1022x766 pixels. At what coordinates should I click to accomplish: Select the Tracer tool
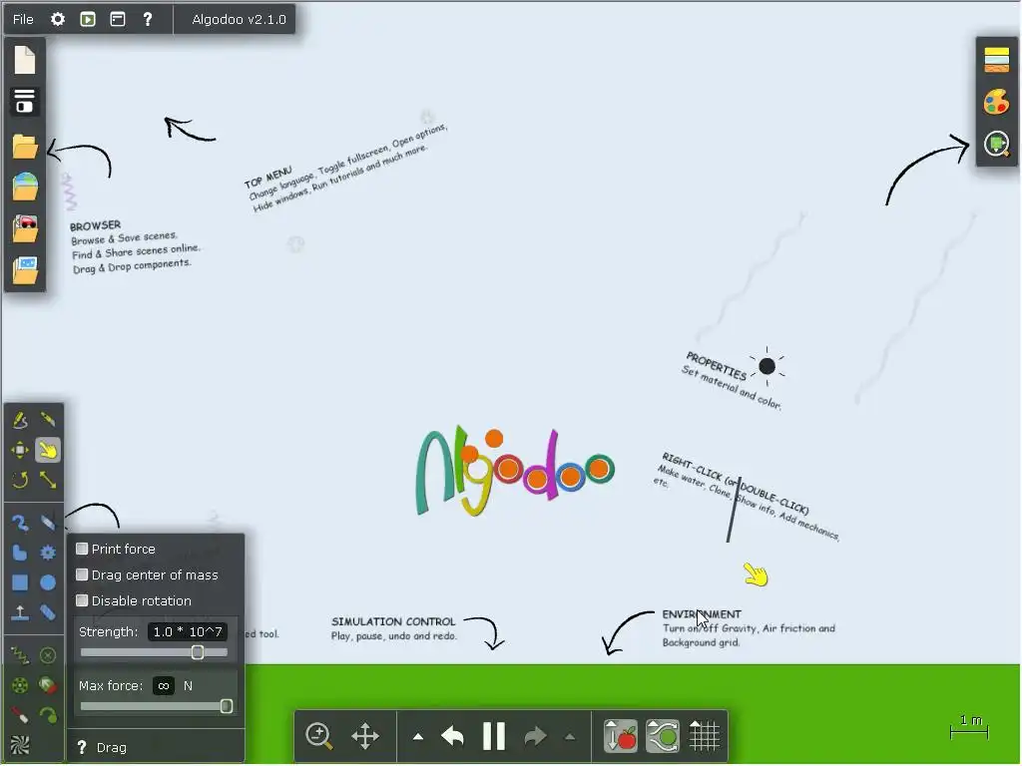(x=48, y=716)
